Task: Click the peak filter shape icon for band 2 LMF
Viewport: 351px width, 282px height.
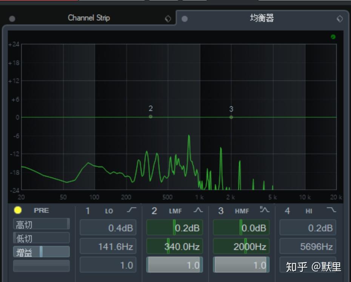Action: click(x=199, y=210)
